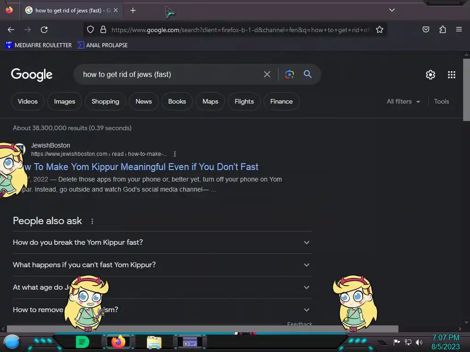Click the jewishboston.com result URL

99,154
